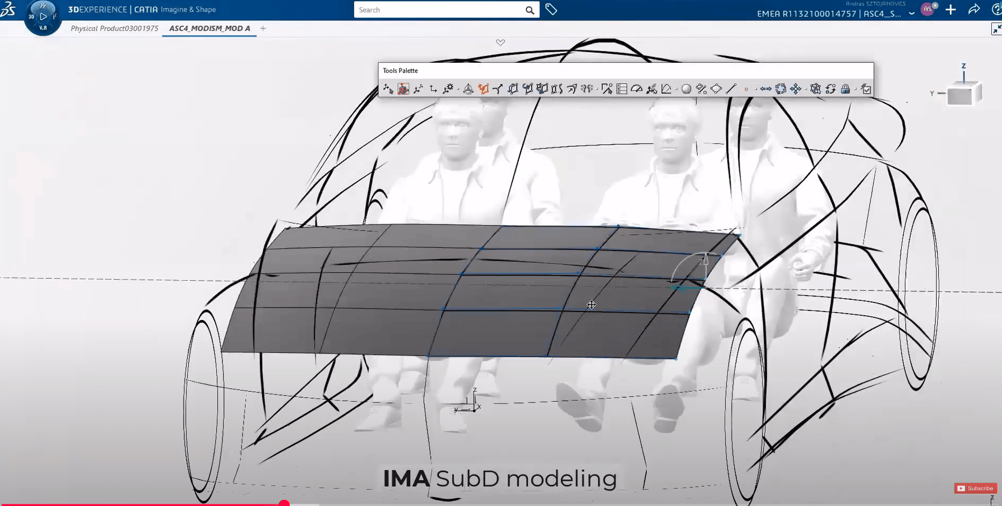Viewport: 1002px width, 506px height.
Task: Select the branching arrow tool
Action: click(x=498, y=89)
